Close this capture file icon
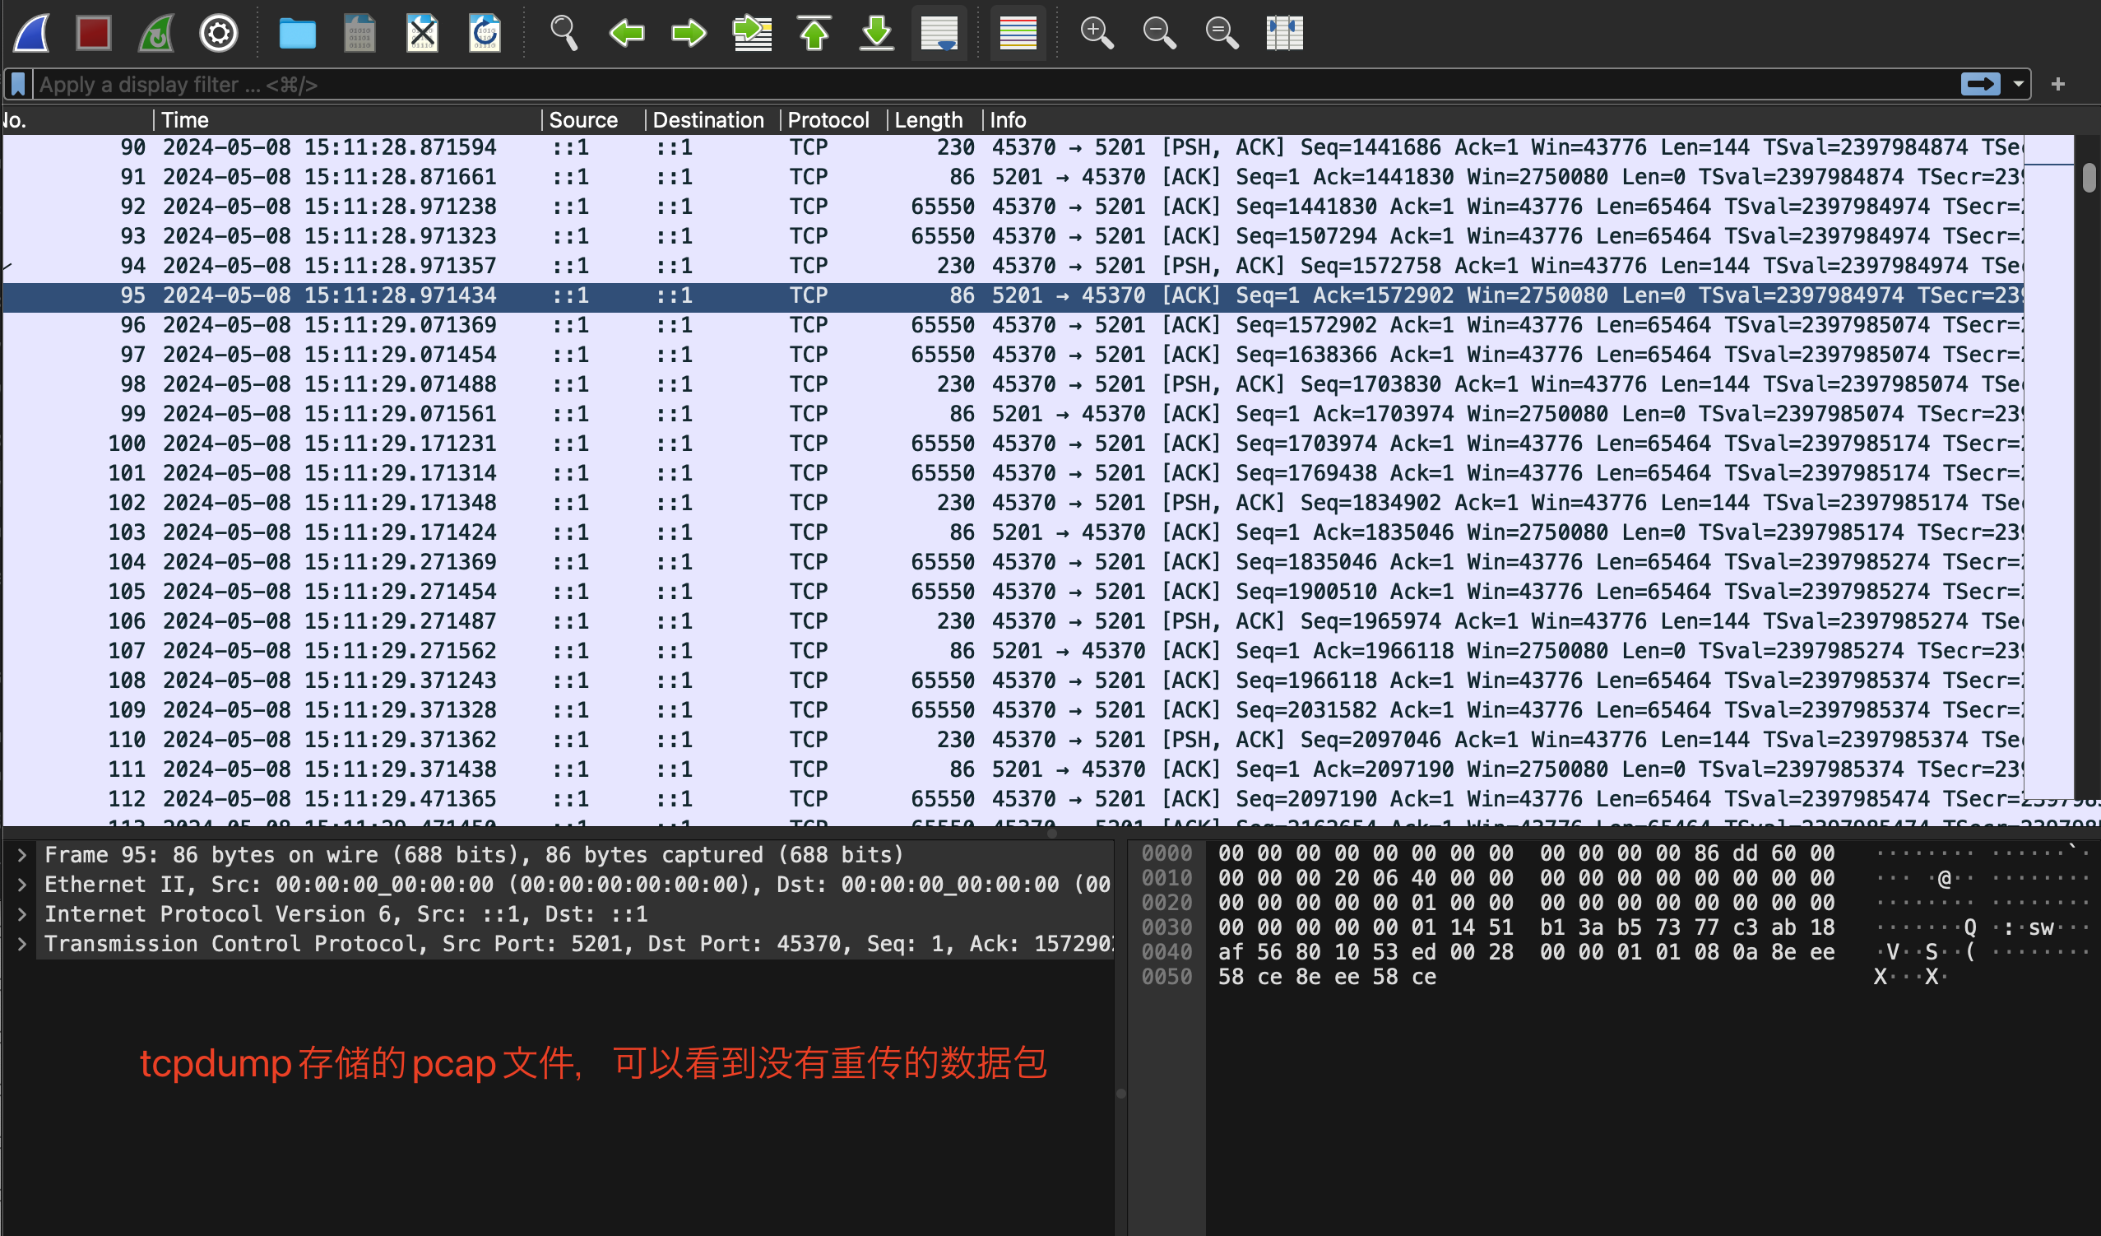 pos(422,34)
